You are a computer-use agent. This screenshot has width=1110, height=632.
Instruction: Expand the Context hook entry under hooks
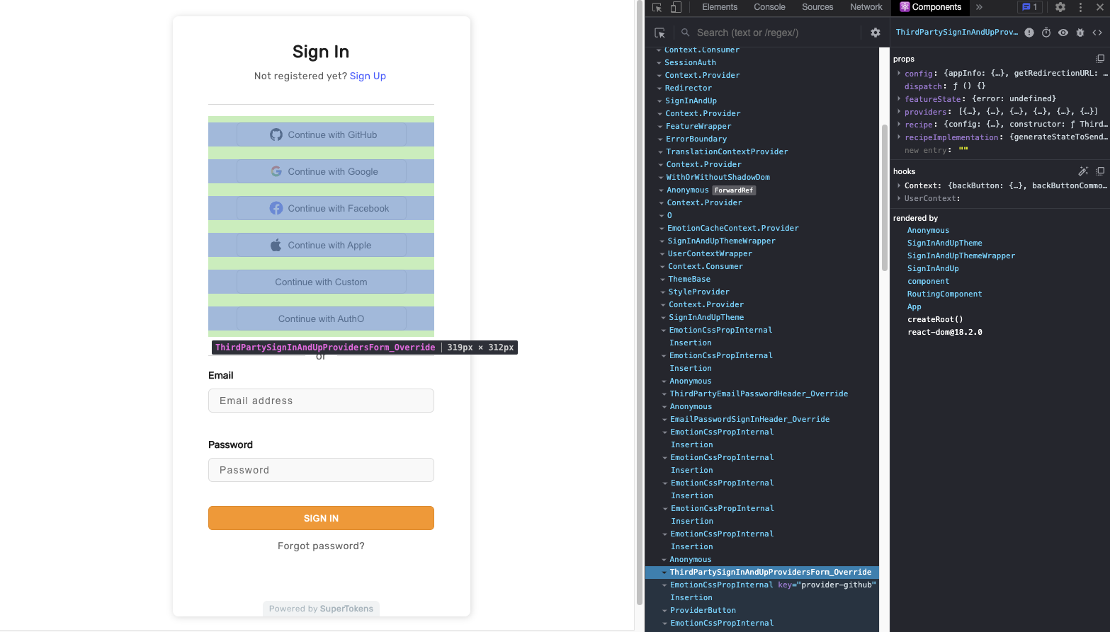pyautogui.click(x=898, y=185)
